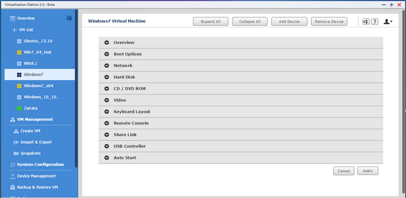
Task: Open the user account menu icon
Action: coord(388,22)
